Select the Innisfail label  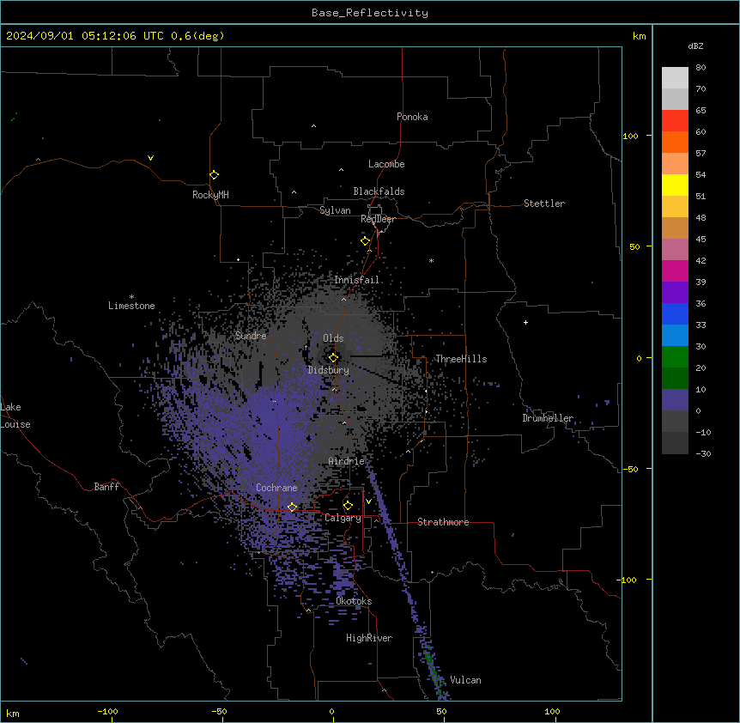pyautogui.click(x=356, y=280)
